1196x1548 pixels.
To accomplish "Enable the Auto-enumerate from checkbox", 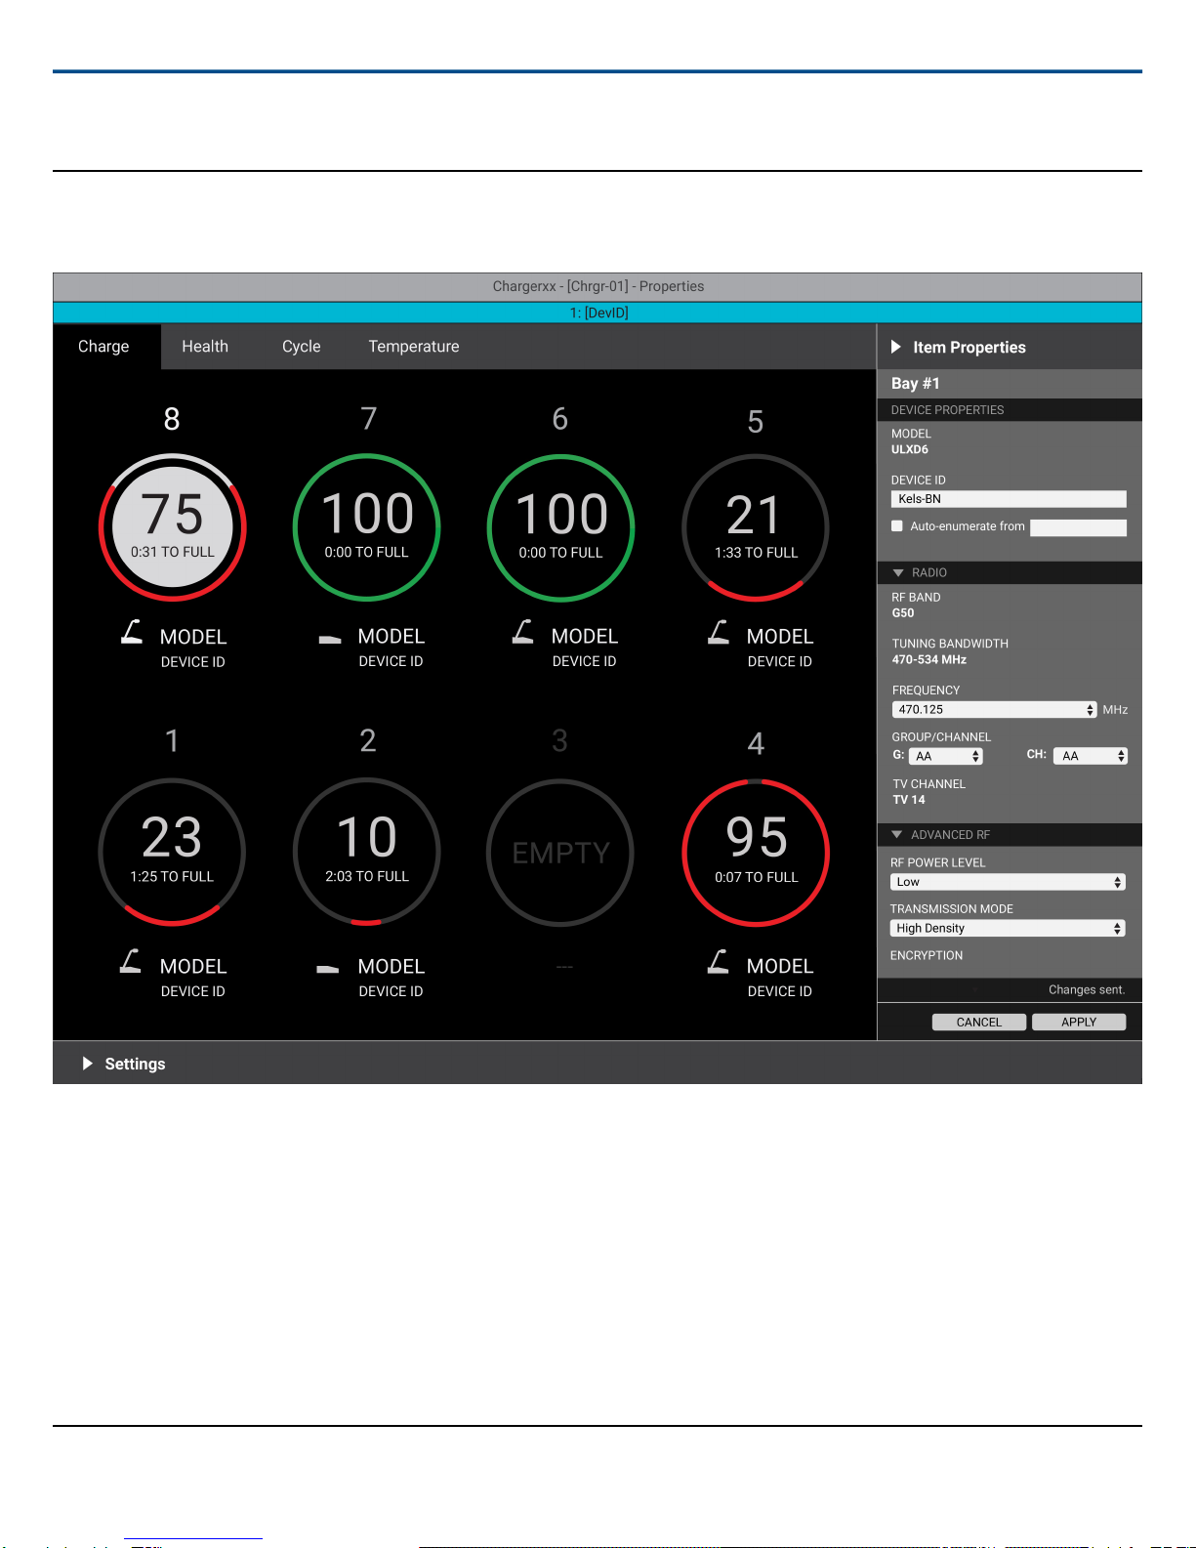I will 897,526.
